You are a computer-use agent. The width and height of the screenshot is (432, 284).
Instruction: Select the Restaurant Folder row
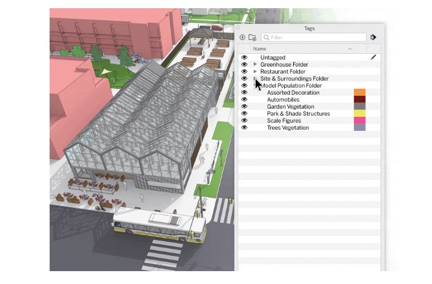pos(309,71)
